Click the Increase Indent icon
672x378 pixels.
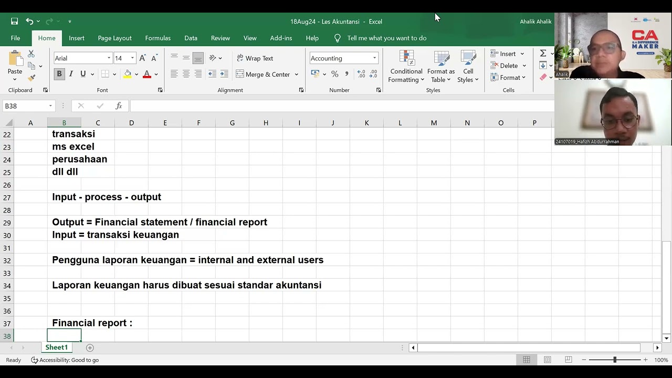click(x=224, y=74)
